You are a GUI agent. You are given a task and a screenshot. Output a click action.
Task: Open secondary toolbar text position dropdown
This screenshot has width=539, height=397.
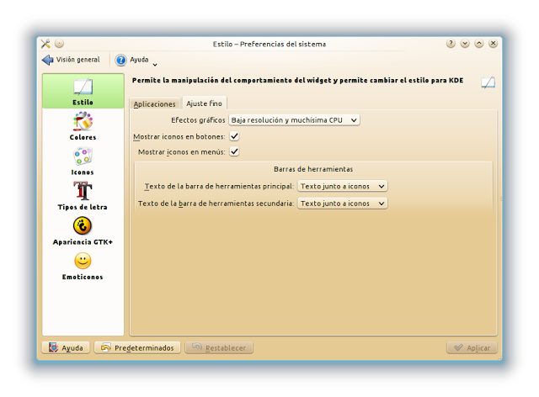[x=342, y=203]
